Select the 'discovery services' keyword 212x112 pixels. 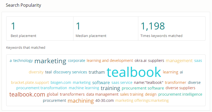click(70, 72)
